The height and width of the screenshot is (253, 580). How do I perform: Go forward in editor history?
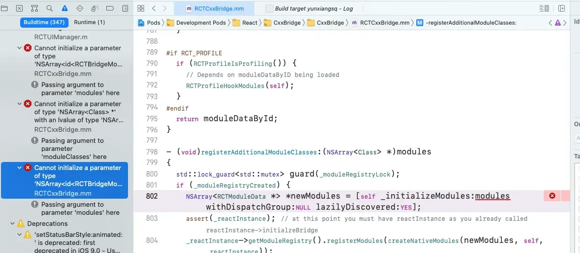point(165,8)
